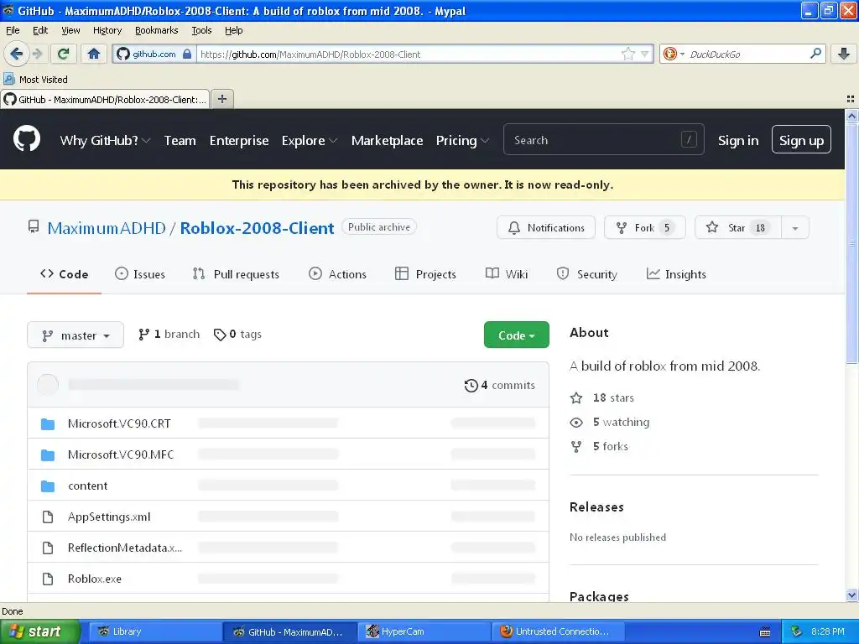This screenshot has width=859, height=644.
Task: Click the browser Forward arrow
Action: point(37,54)
